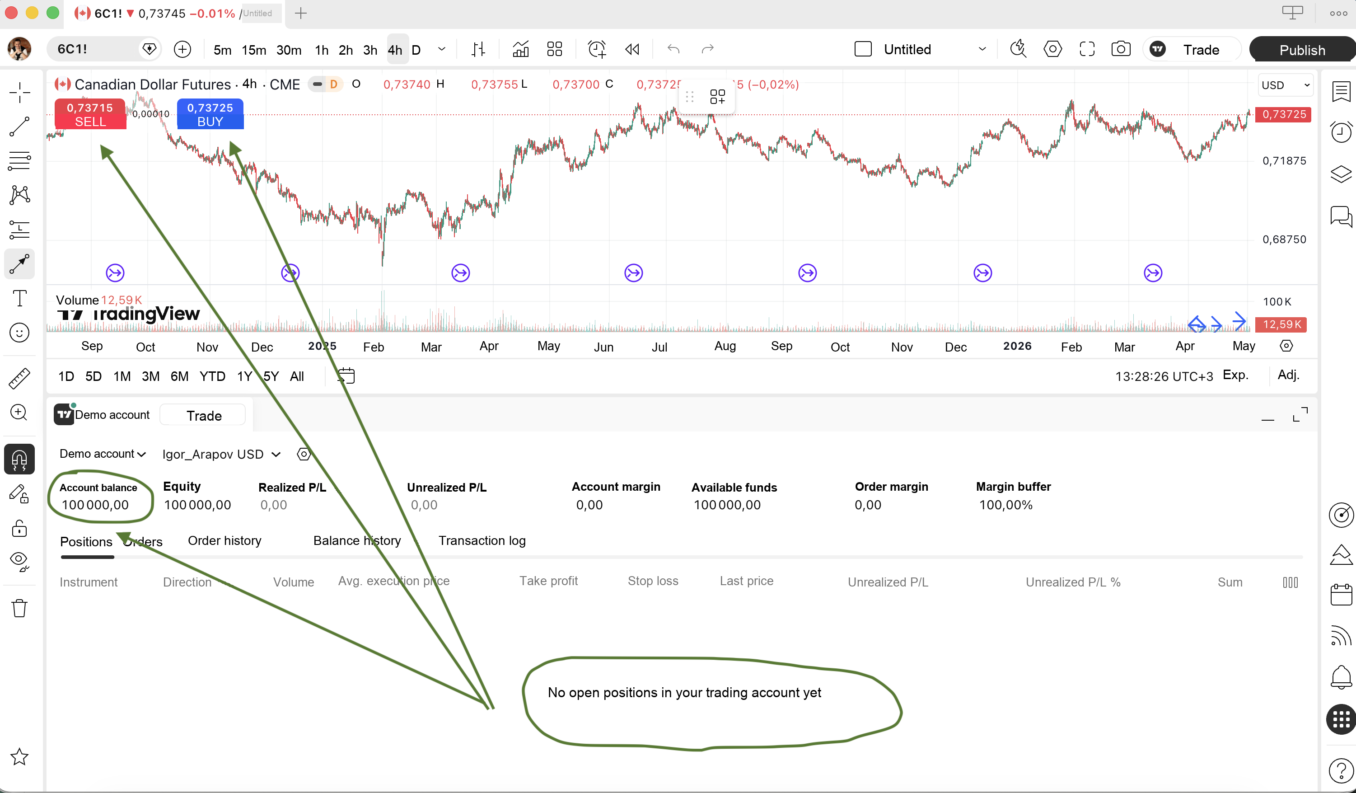Enter fullscreen chart mode
The height and width of the screenshot is (793, 1356).
click(x=1087, y=50)
